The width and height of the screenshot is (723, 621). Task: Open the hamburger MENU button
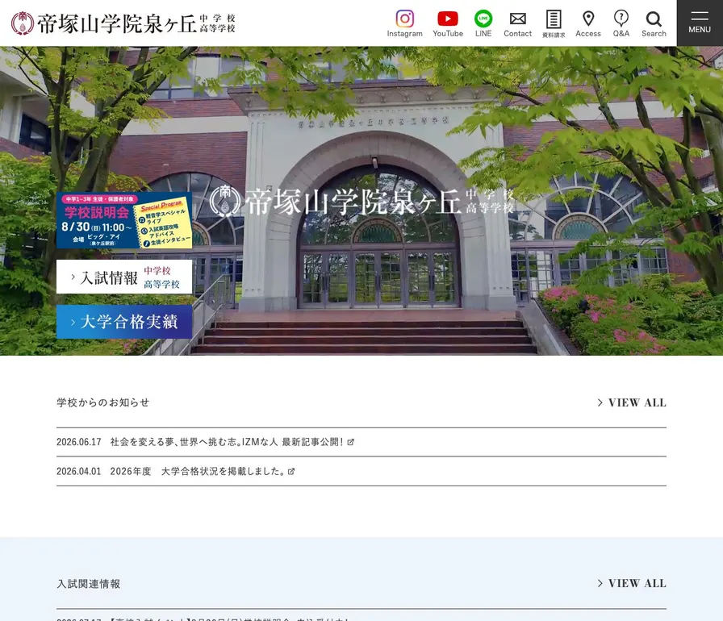point(700,23)
